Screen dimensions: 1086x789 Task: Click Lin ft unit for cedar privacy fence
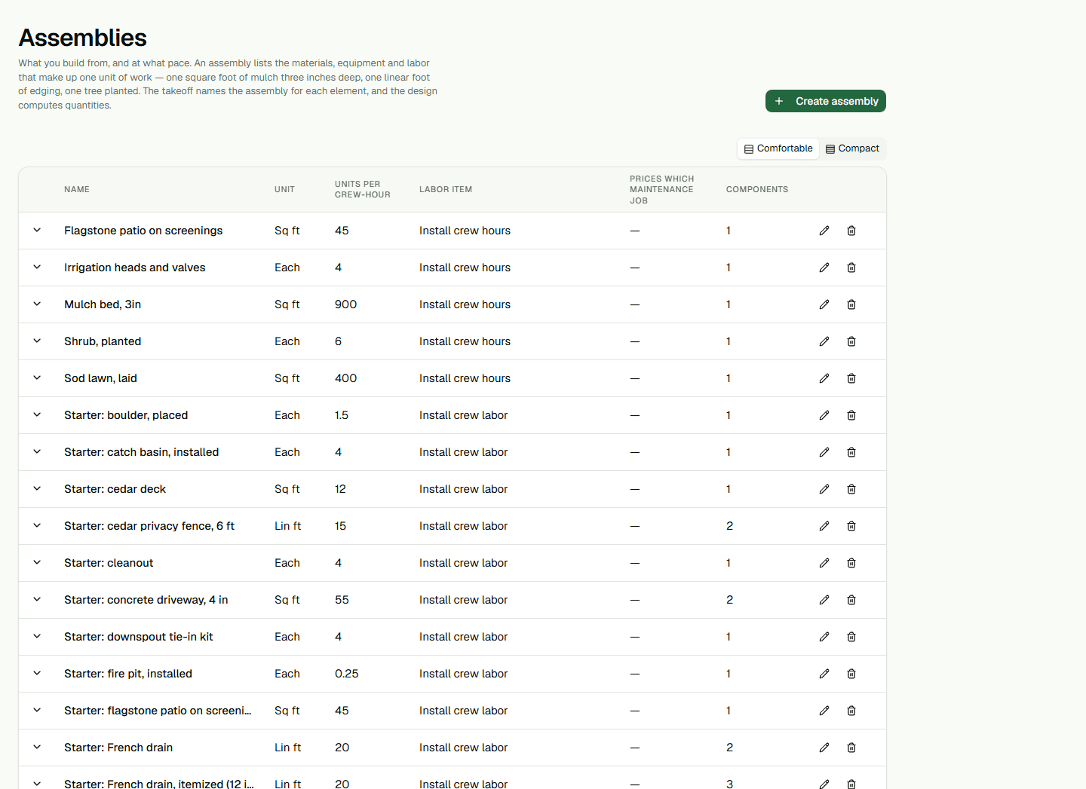[x=287, y=526]
